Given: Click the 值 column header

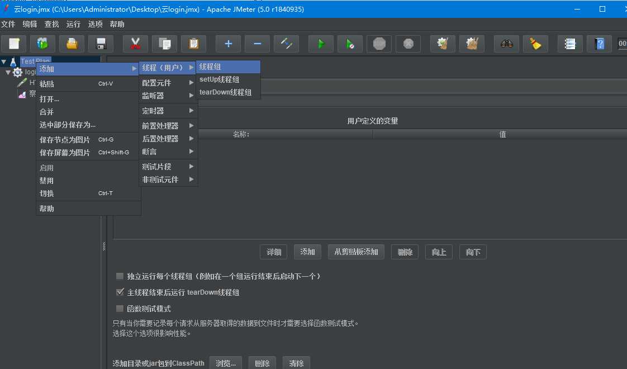Looking at the screenshot, I should click(502, 135).
